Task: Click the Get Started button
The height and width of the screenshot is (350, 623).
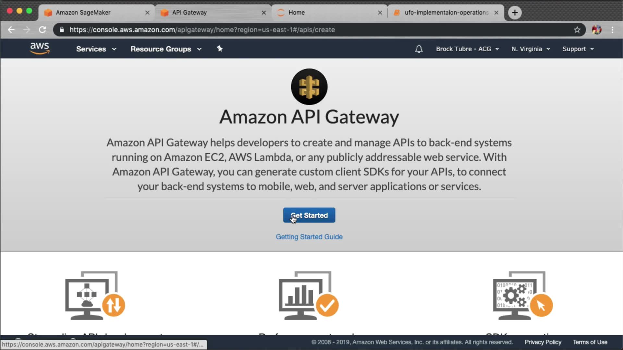Action: (309, 215)
